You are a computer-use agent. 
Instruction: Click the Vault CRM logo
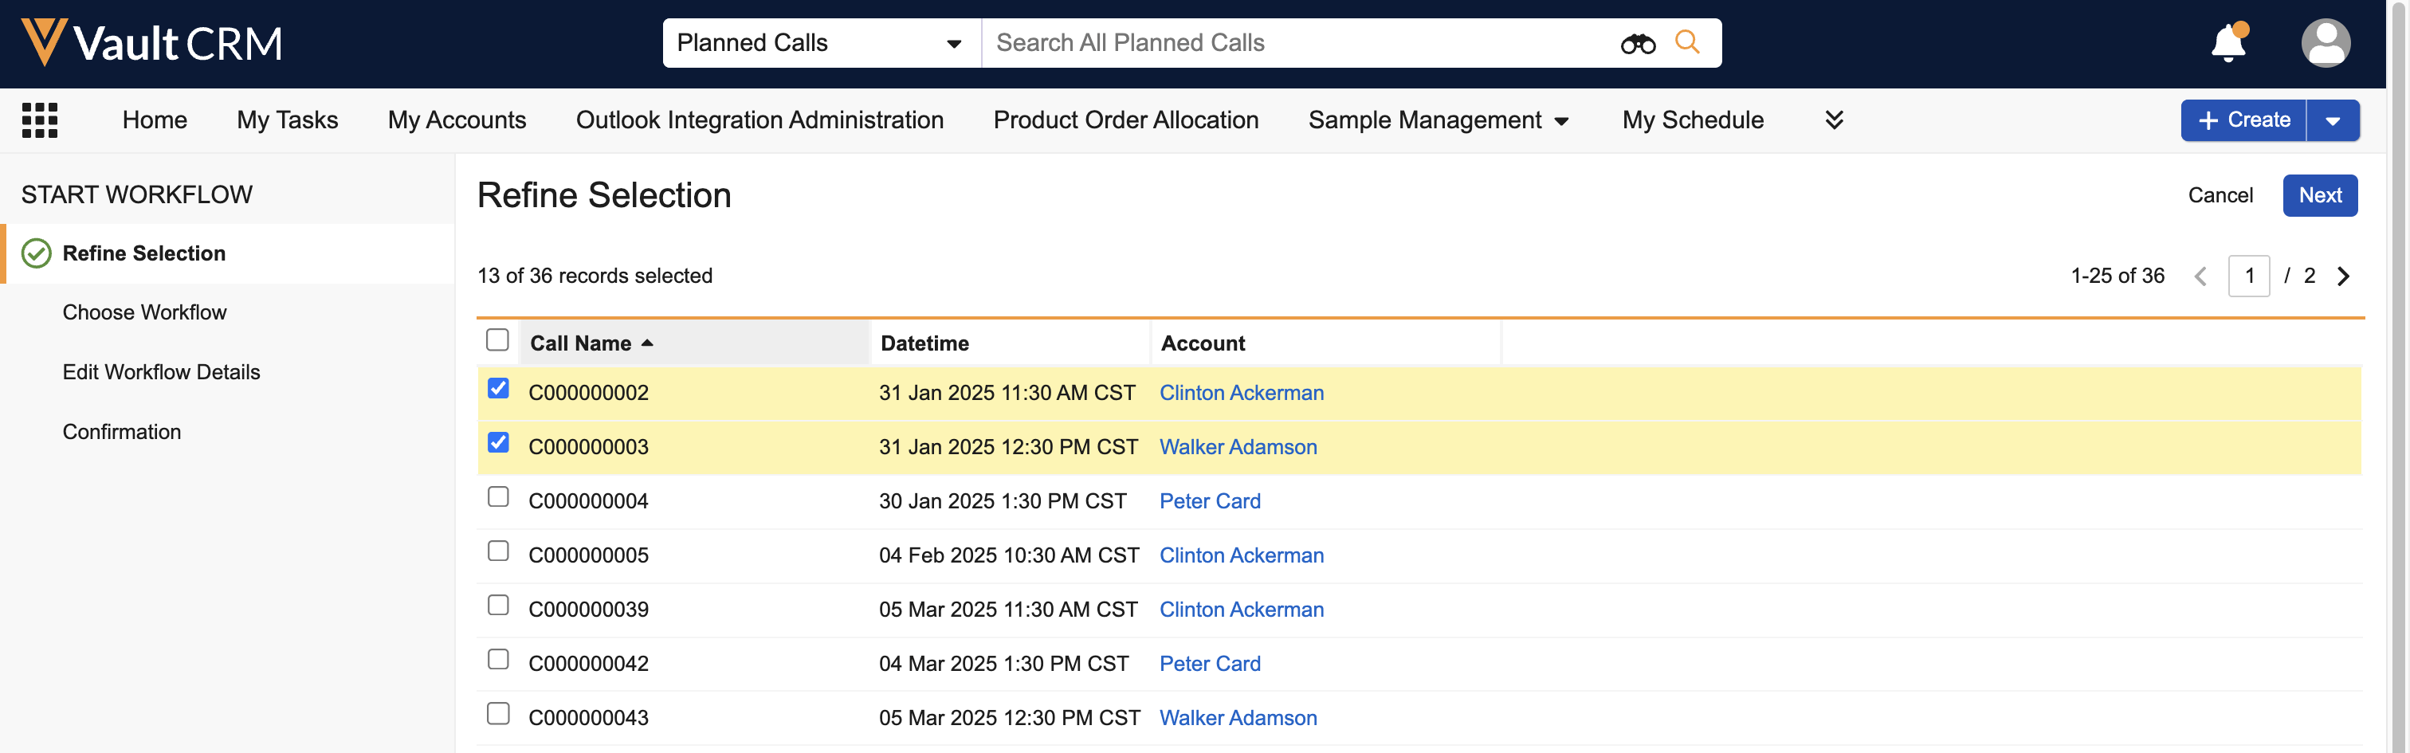point(151,43)
